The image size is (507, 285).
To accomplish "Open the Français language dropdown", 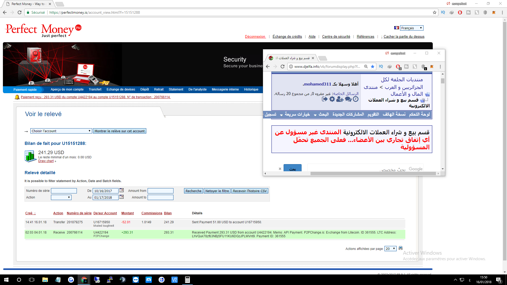I will (412, 28).
